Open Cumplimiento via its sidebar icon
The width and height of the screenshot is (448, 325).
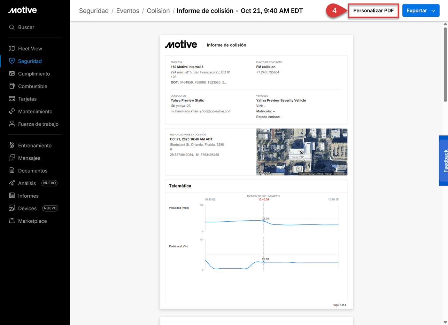tap(12, 73)
